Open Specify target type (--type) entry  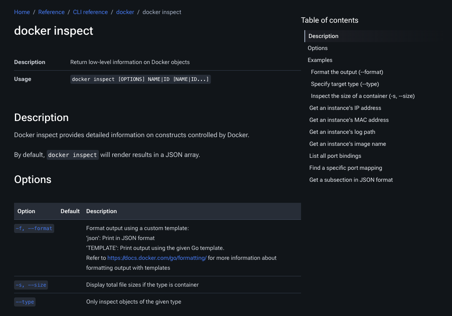[x=345, y=84]
